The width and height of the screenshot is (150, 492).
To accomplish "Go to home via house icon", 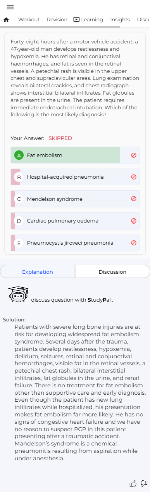I will coord(6,19).
